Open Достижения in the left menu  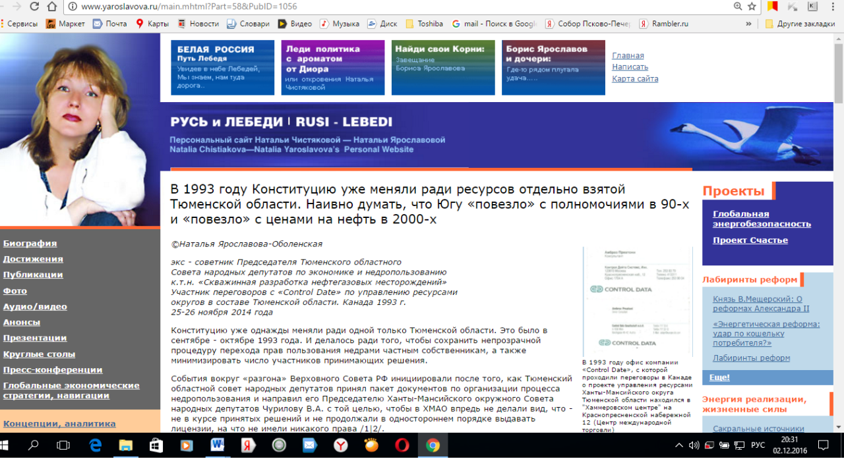click(x=33, y=259)
